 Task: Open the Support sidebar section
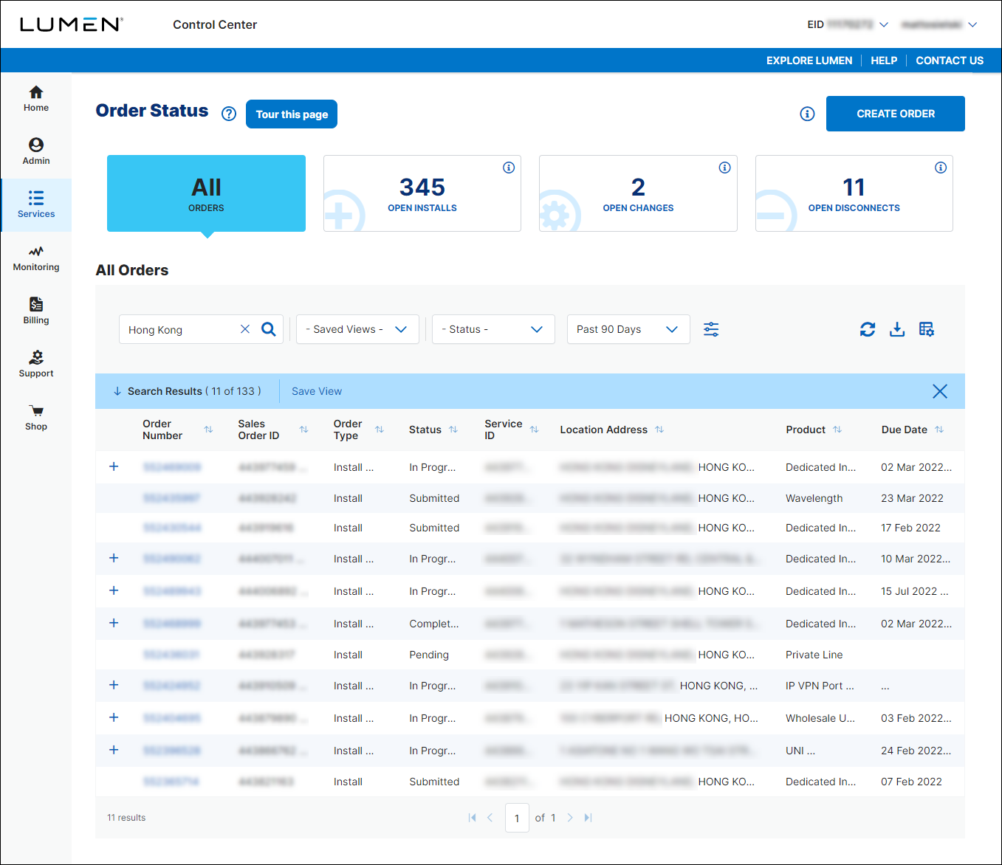click(35, 365)
